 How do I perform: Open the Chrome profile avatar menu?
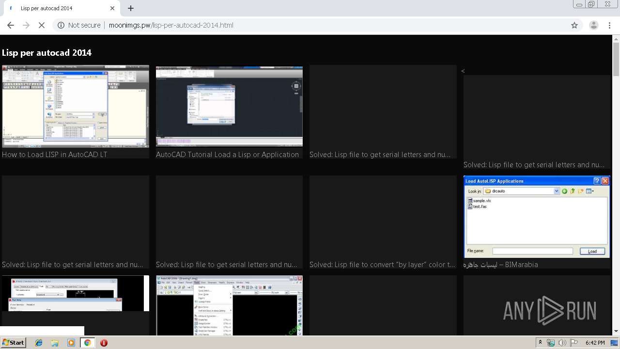pyautogui.click(x=594, y=25)
